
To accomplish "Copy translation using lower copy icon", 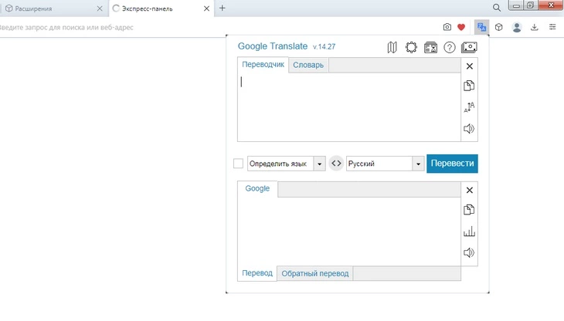I will [469, 210].
